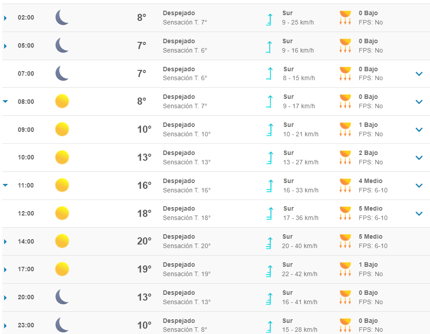Screen dimensions: 430x334
Task: Click the 20° temperature value
Action: 144,241
